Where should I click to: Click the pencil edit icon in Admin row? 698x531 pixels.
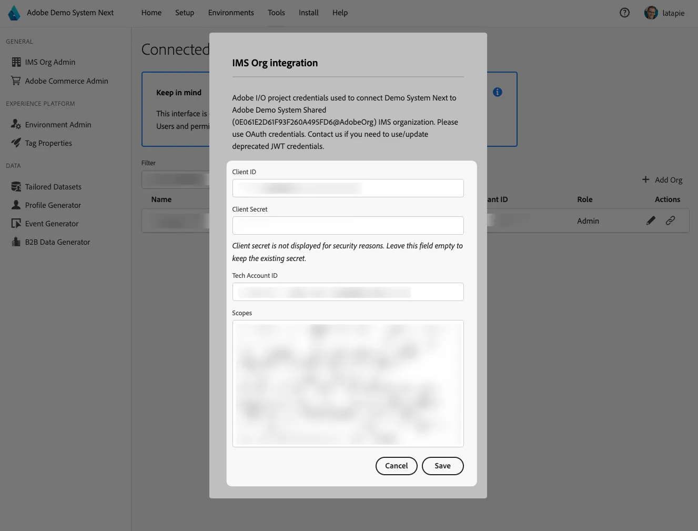coord(651,221)
